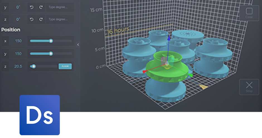
Task: Click the red X-axis gizmo handle
Action: [x=144, y=72]
